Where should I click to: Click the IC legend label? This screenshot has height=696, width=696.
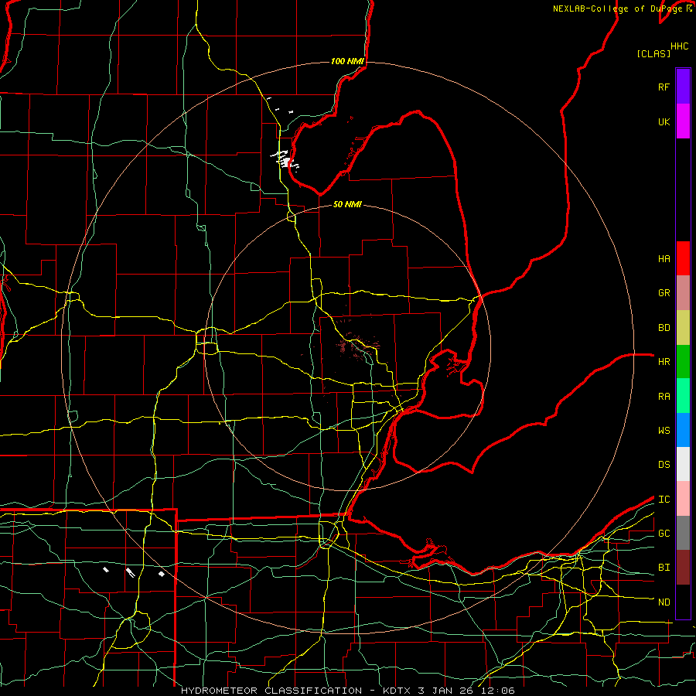click(664, 499)
